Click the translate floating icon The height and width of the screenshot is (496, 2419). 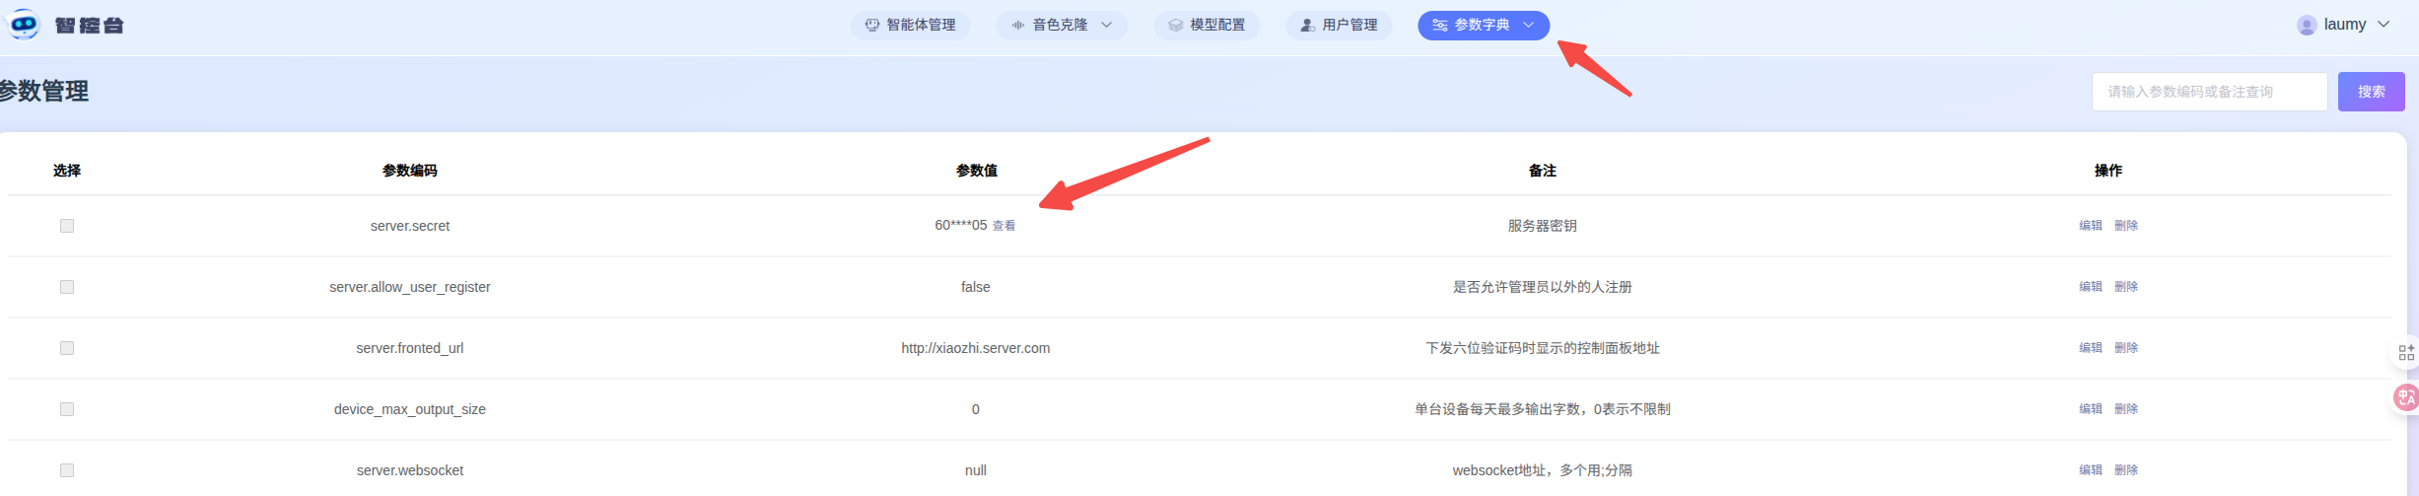pos(2406,397)
